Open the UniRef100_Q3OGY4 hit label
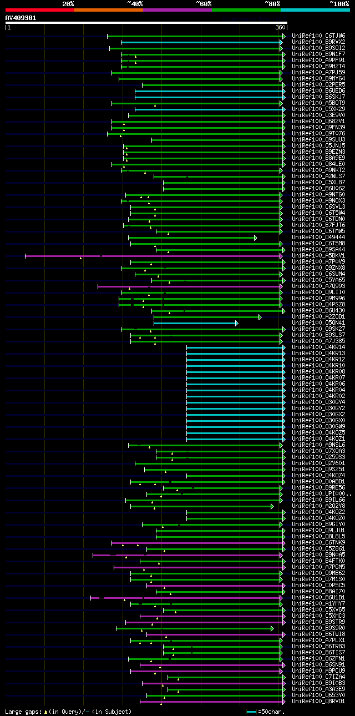The image size is (355, 716). tap(318, 402)
